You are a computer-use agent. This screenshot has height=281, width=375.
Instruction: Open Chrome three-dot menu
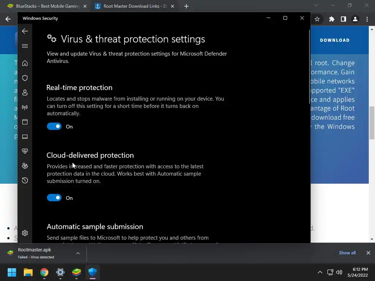click(367, 19)
